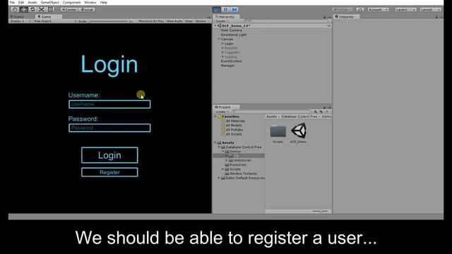Click the Search by Type icon
The width and height of the screenshot is (452, 254).
pyautogui.click(x=316, y=111)
